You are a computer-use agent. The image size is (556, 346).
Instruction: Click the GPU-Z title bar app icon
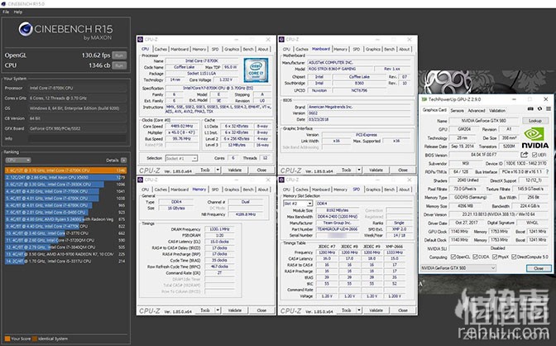[424, 99]
